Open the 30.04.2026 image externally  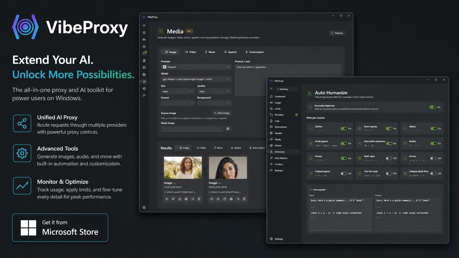coord(225,199)
